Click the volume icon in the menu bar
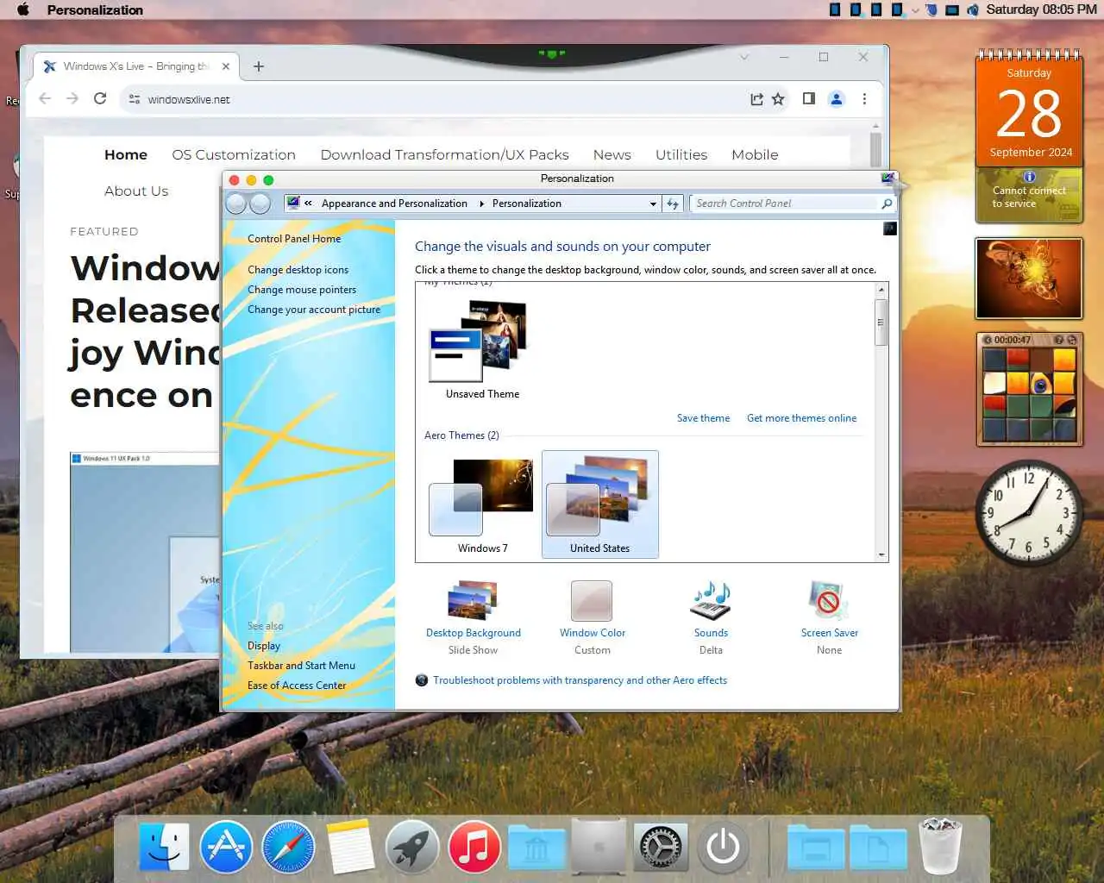1104x883 pixels. [972, 9]
